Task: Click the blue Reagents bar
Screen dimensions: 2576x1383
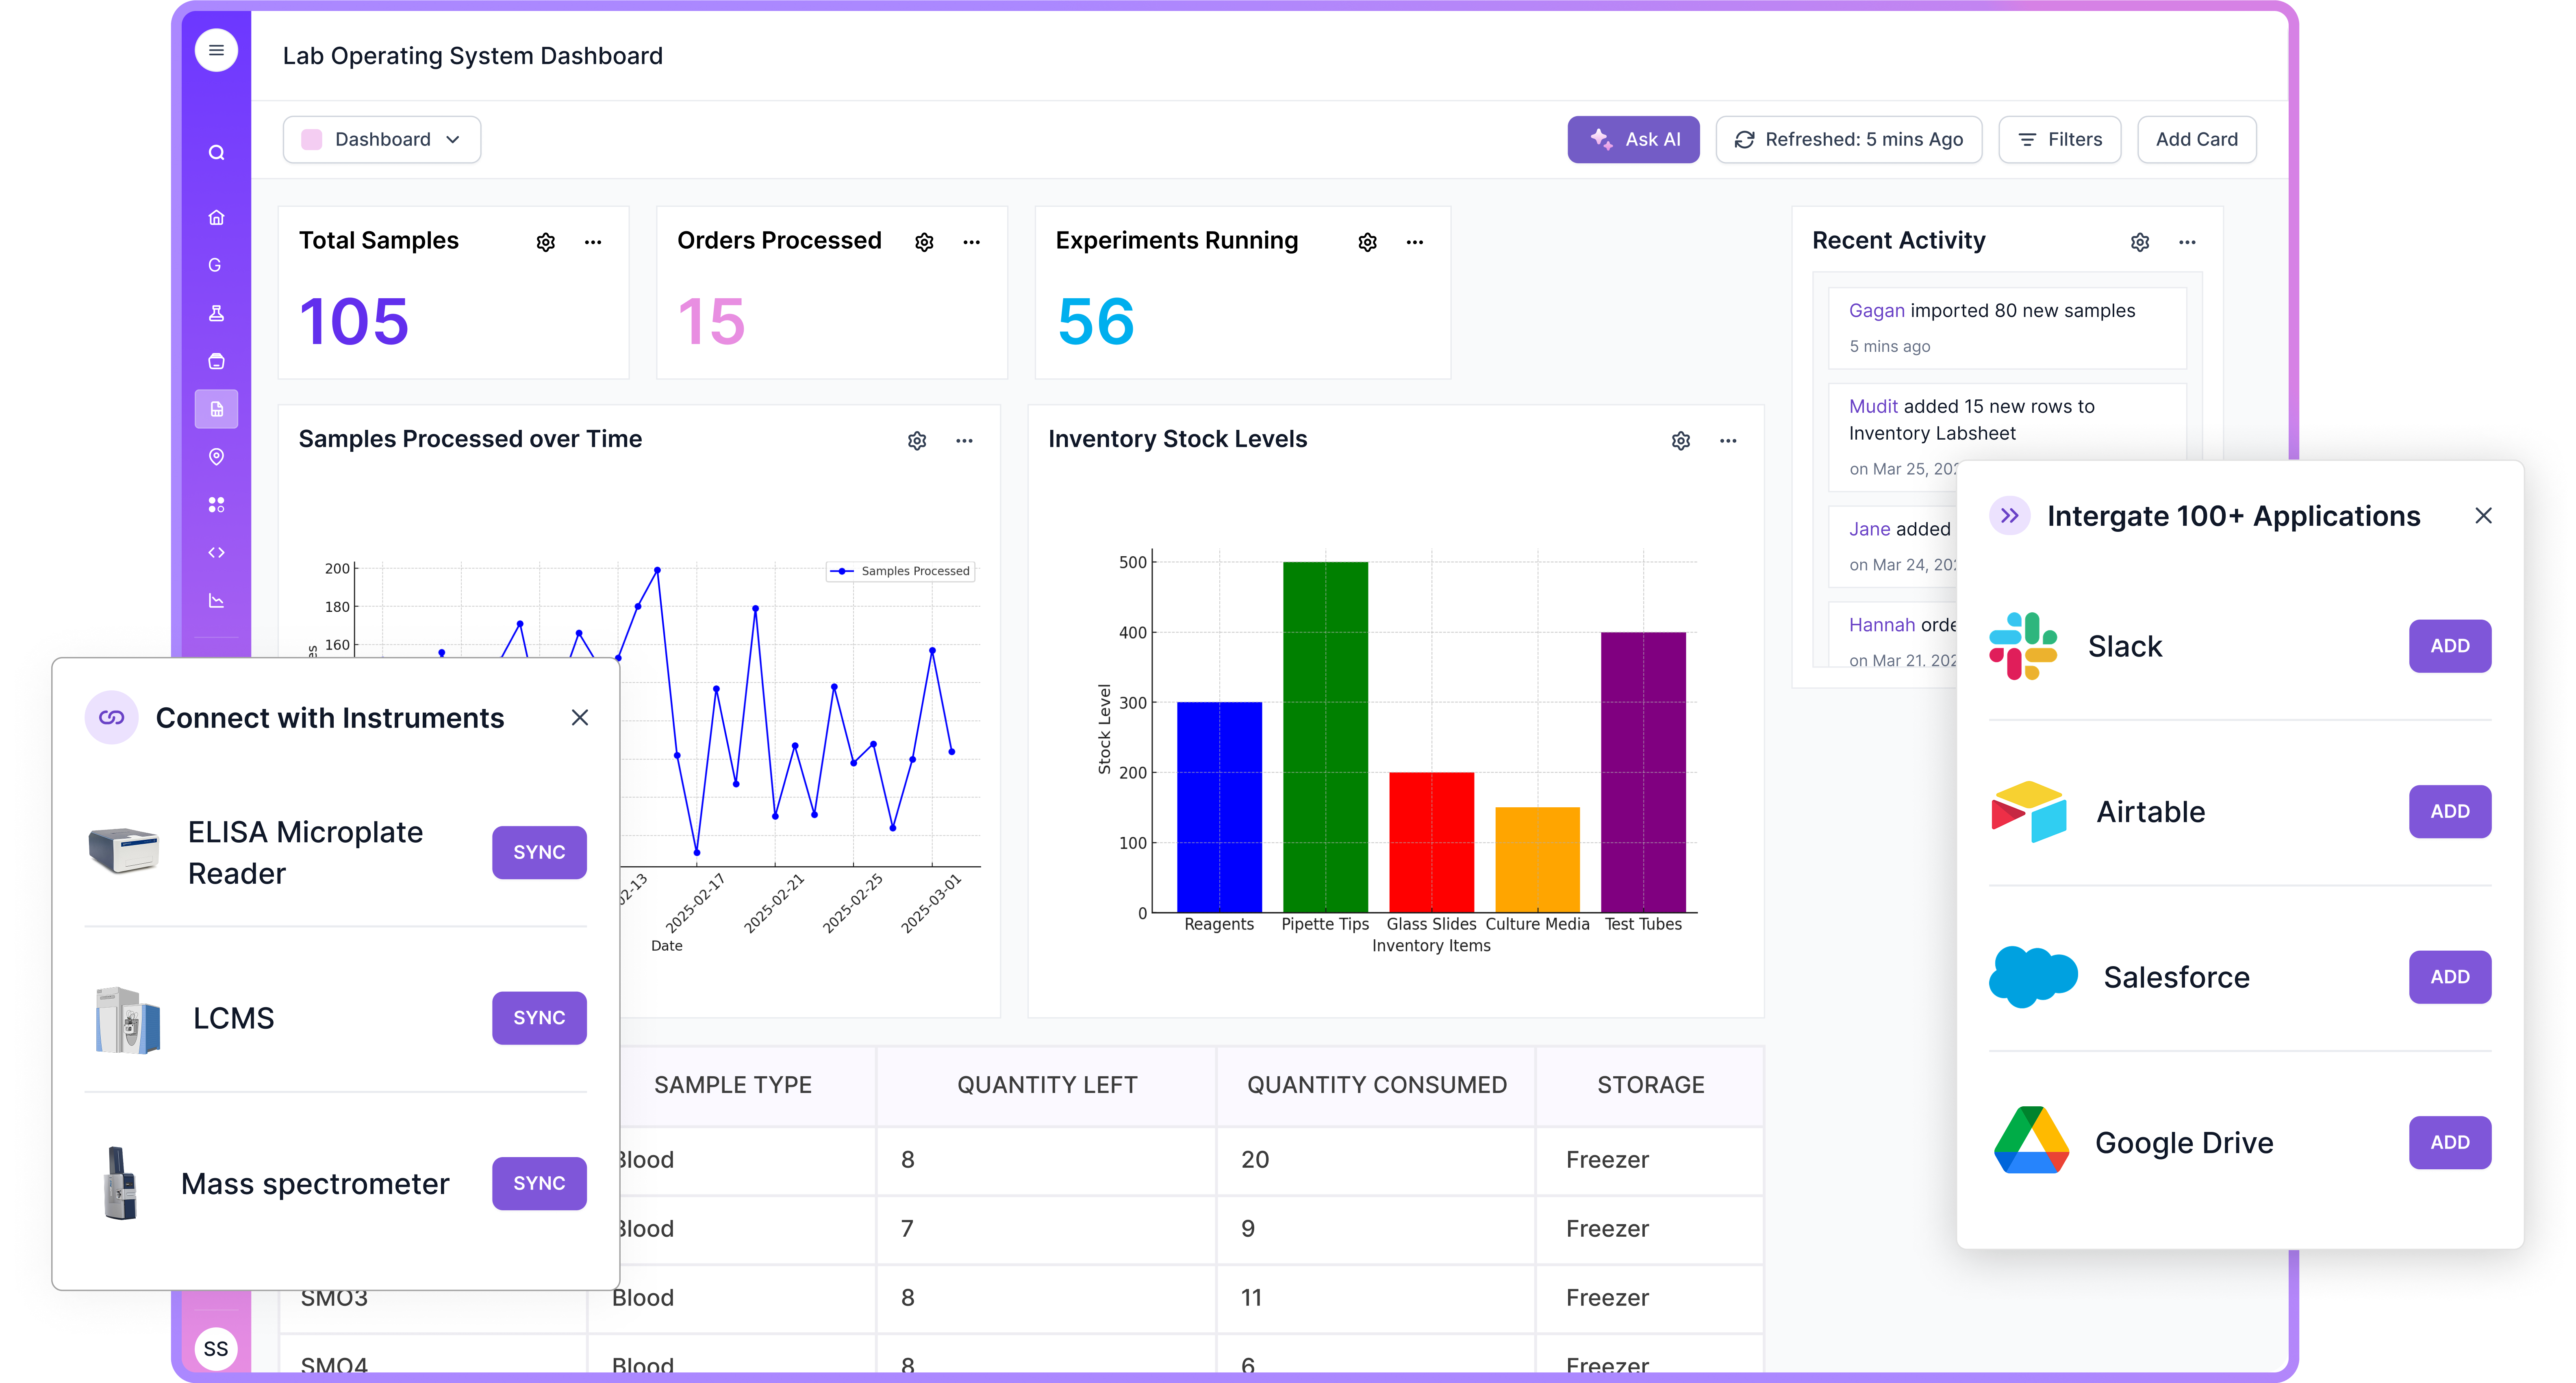Action: [1219, 807]
